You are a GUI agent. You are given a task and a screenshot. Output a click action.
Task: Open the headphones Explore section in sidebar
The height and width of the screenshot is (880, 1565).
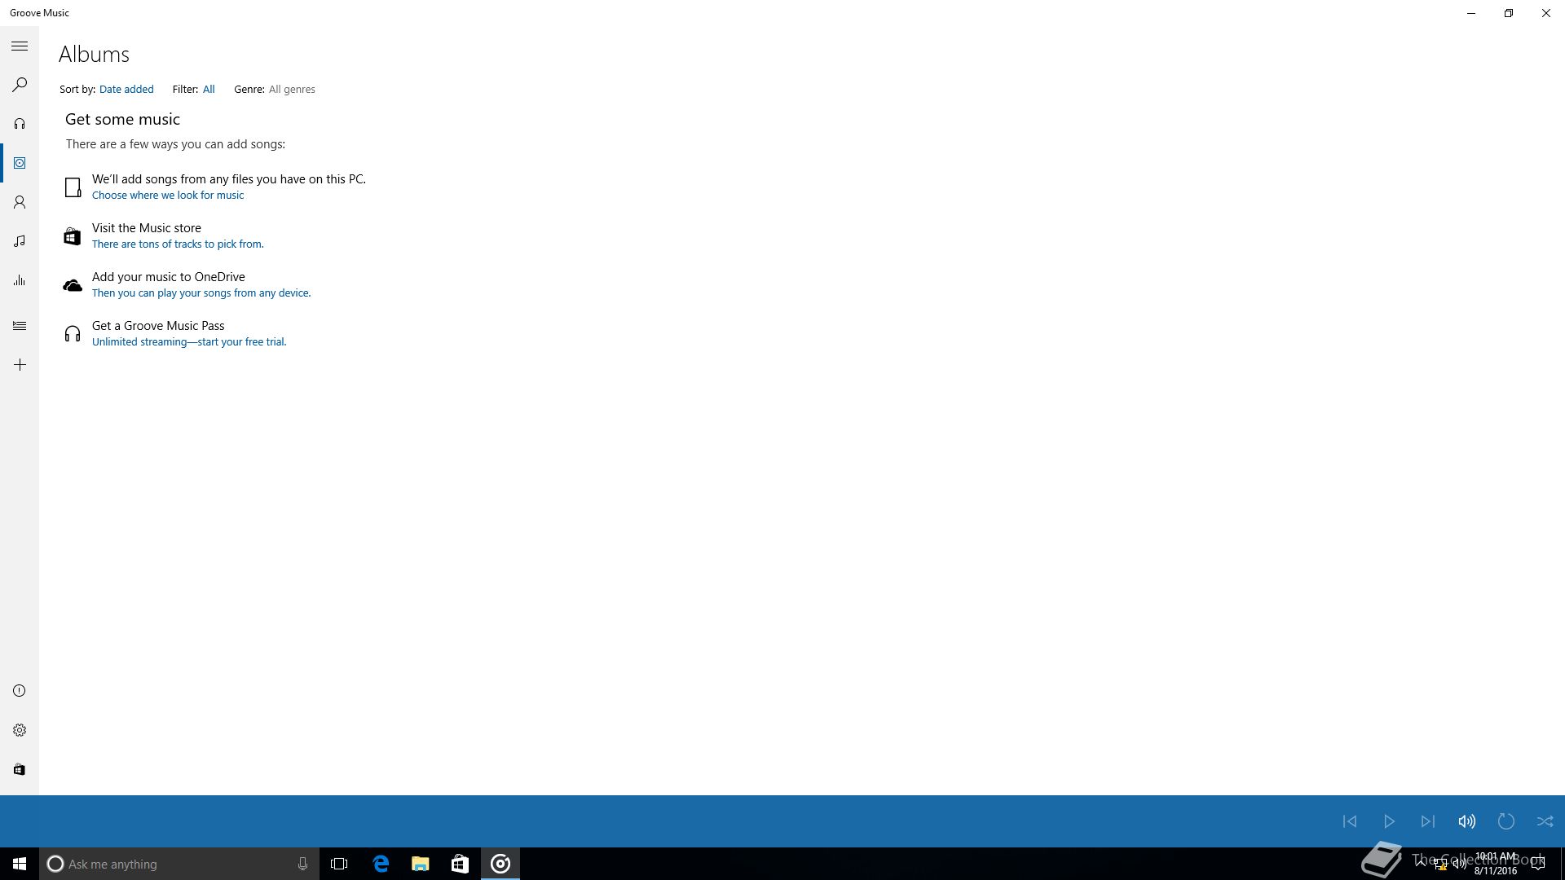click(x=20, y=124)
